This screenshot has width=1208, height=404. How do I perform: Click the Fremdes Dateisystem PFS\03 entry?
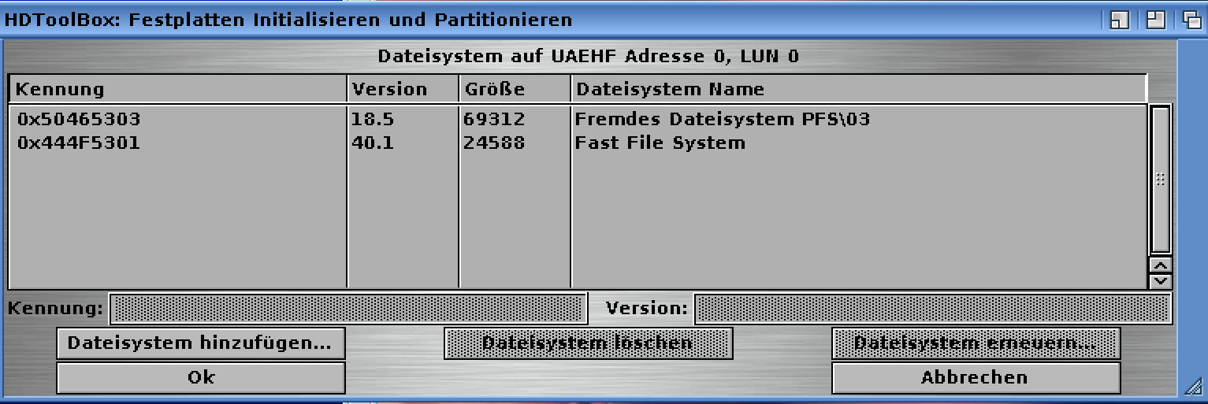(x=723, y=120)
